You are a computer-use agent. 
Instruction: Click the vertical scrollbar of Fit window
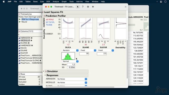[x=127, y=59]
